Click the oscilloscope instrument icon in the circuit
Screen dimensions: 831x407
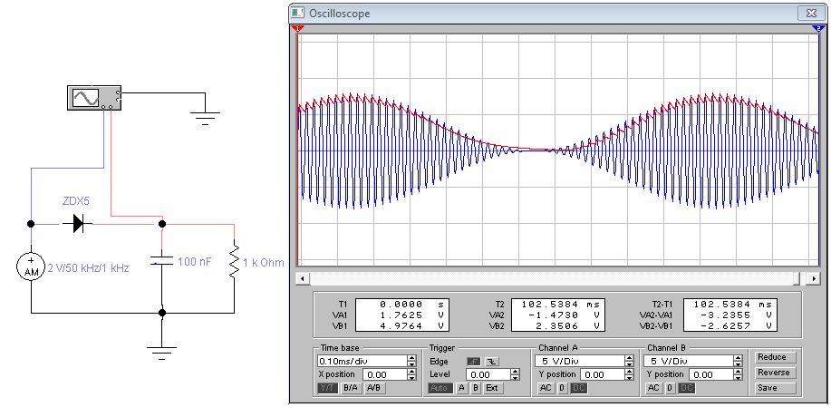pos(94,98)
